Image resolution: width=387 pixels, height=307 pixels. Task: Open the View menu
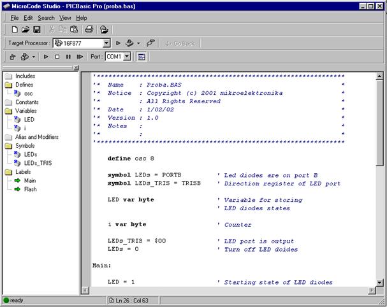point(66,18)
